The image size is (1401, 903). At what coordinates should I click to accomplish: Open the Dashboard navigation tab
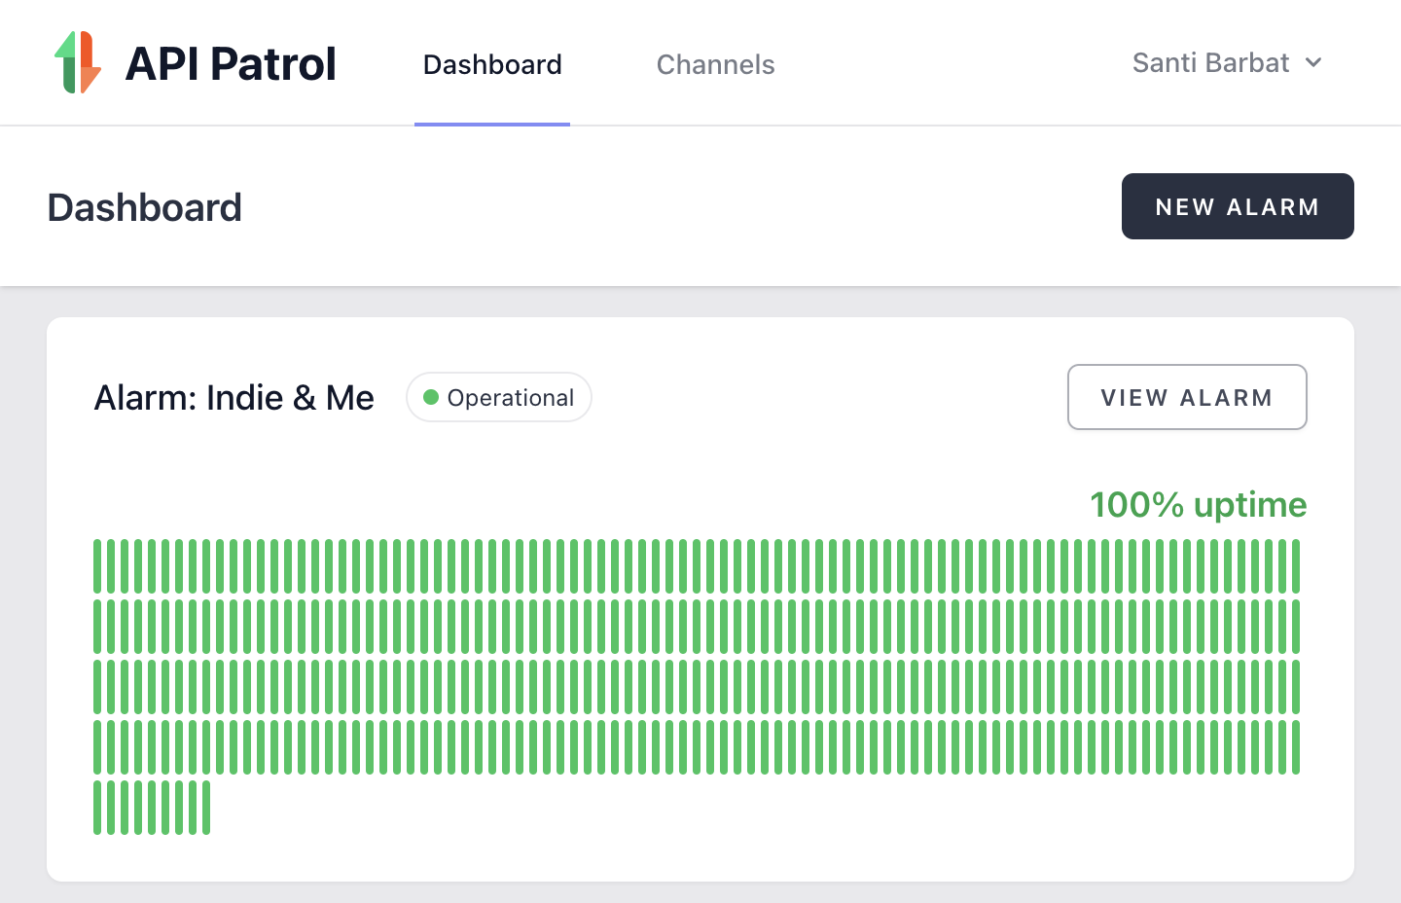click(x=492, y=64)
